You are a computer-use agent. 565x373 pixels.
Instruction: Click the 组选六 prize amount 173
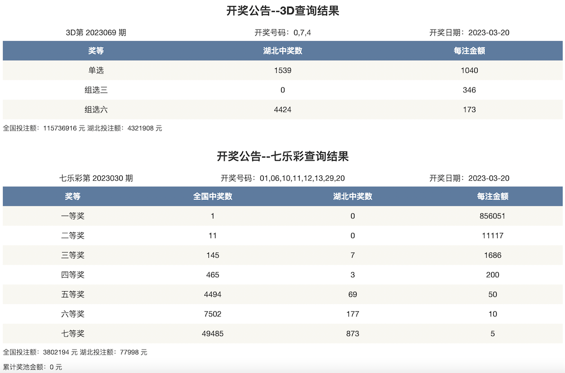point(469,110)
